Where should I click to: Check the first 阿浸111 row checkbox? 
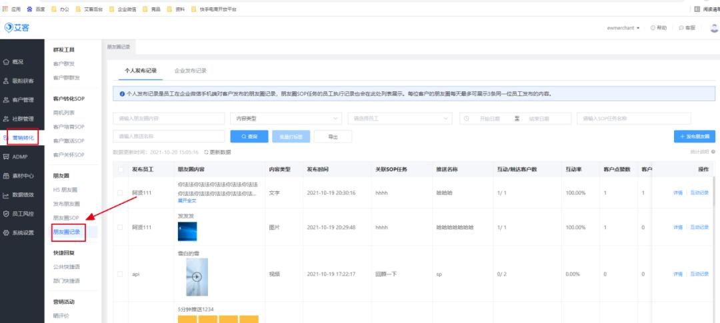[x=120, y=192]
